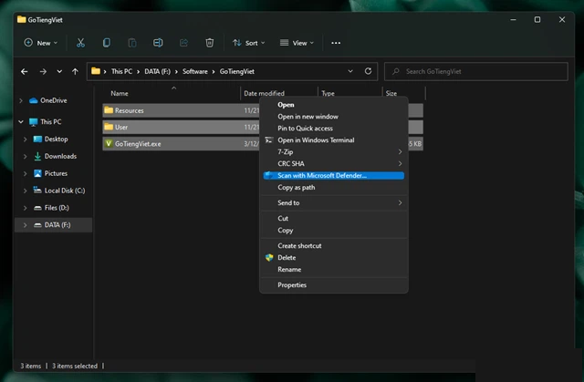Select the GoTiengViet.exe file row
The width and height of the screenshot is (584, 382).
click(262, 143)
